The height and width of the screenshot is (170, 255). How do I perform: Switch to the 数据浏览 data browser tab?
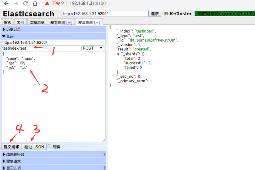(37, 22)
